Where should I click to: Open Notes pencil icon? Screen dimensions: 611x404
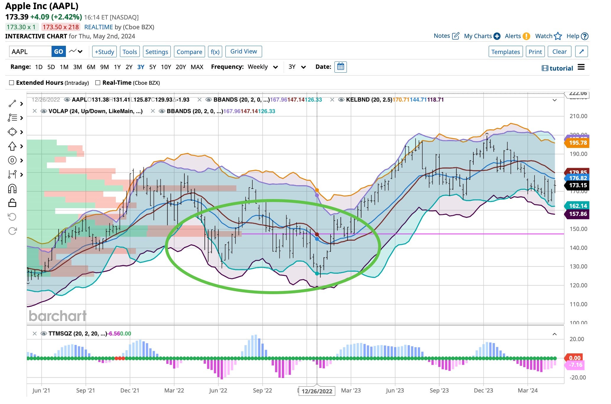click(x=456, y=36)
